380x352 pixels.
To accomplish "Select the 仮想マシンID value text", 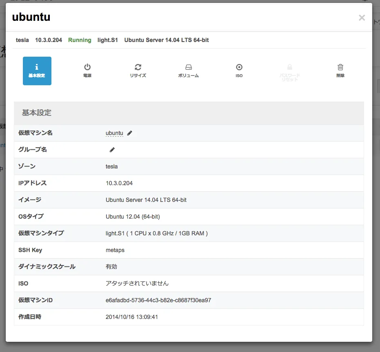I will (158, 300).
